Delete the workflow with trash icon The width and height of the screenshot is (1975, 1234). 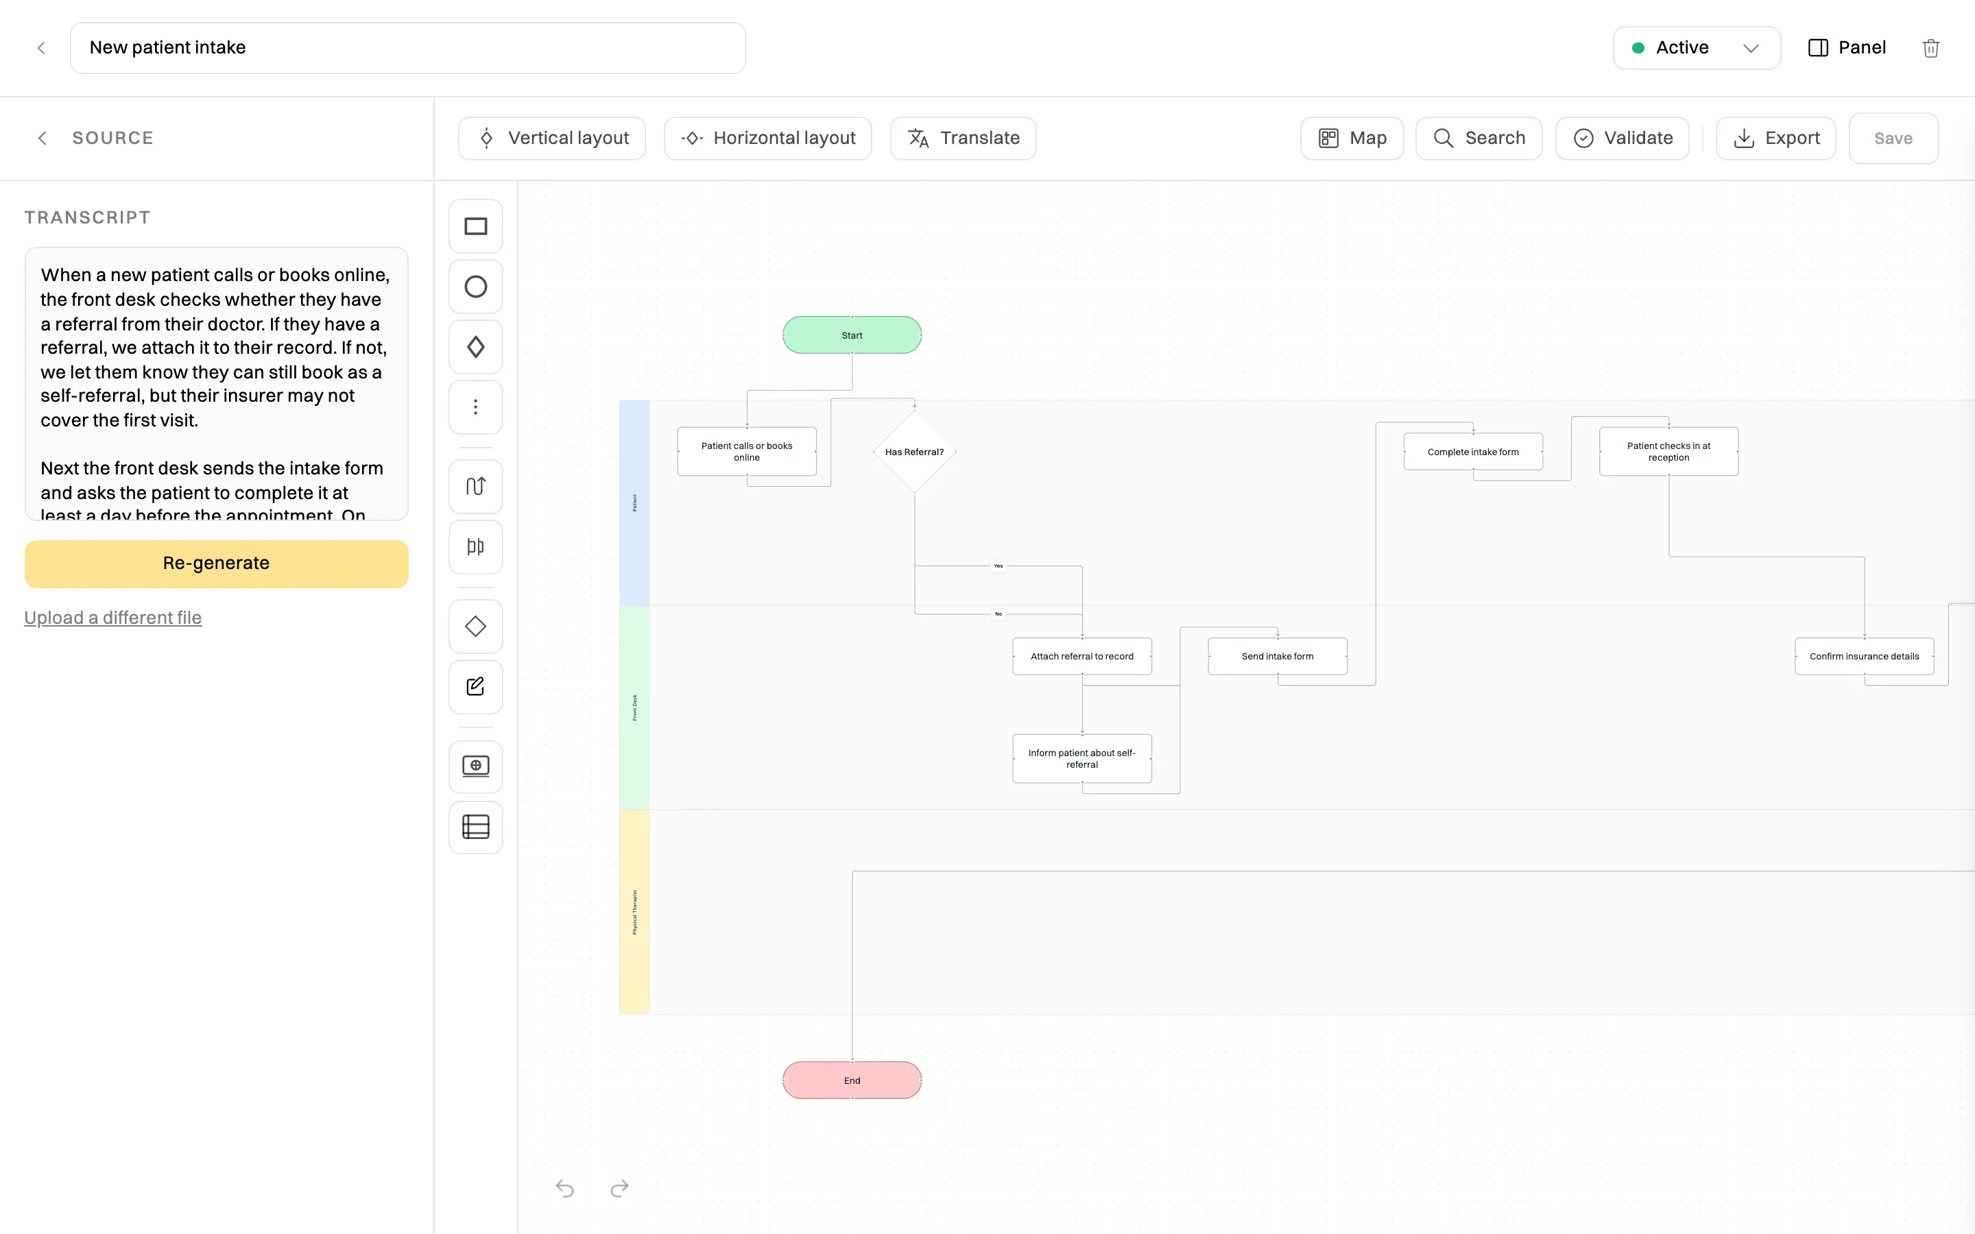1931,48
